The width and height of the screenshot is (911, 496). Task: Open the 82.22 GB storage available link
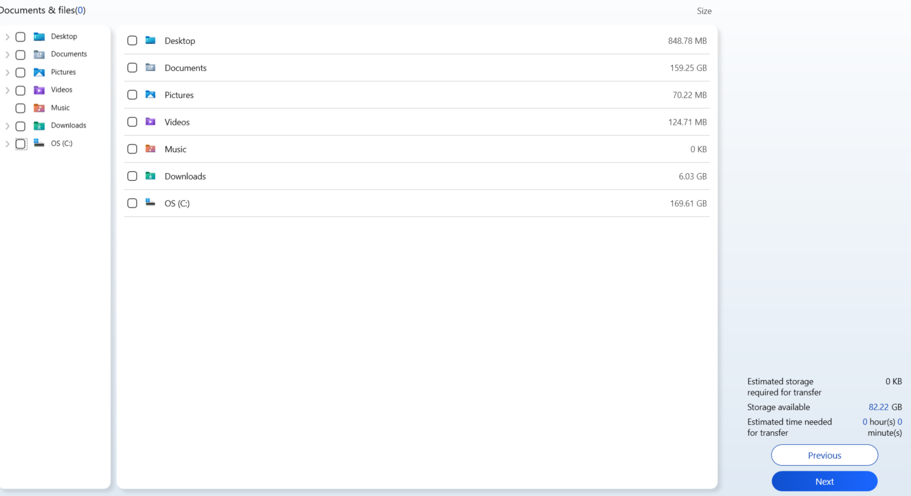[x=879, y=407]
